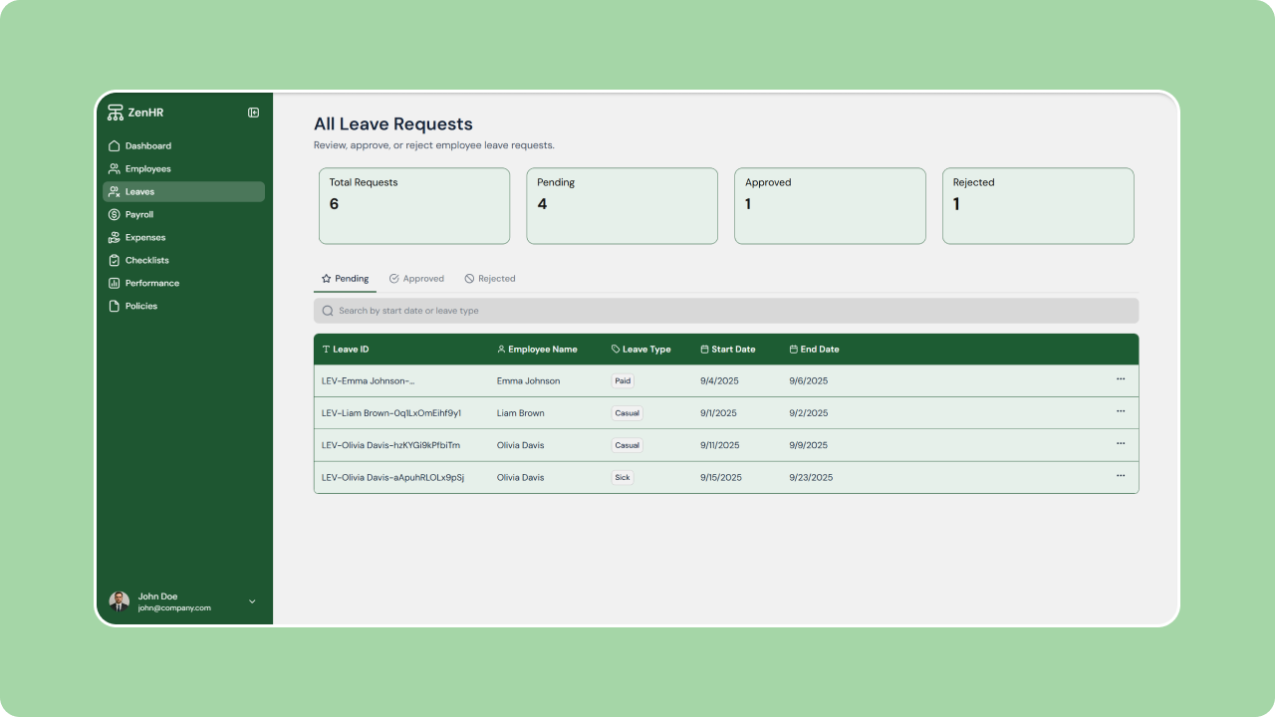Image resolution: width=1275 pixels, height=717 pixels.
Task: Click the Leave Type column header
Action: click(641, 350)
